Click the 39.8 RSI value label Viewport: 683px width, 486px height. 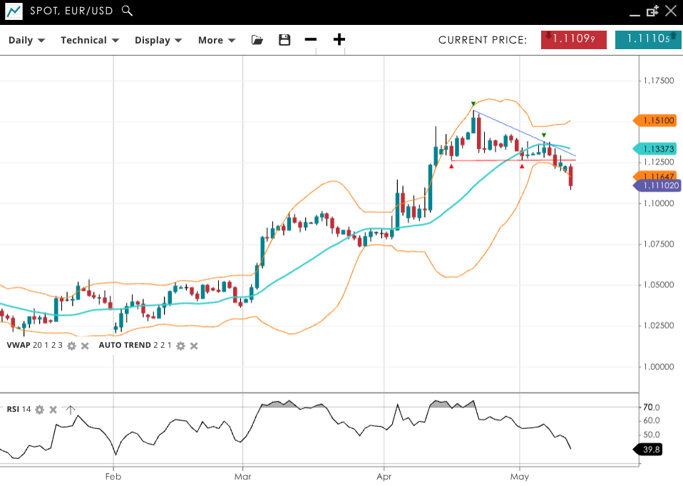(651, 449)
